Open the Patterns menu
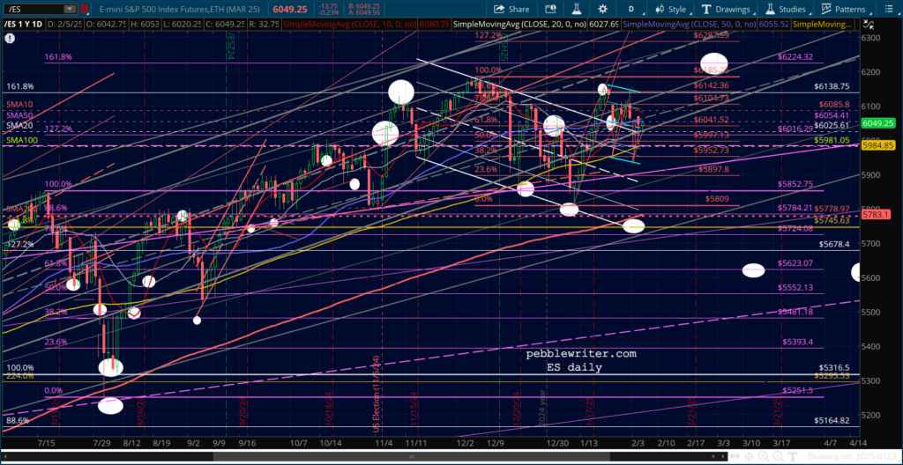 [846, 9]
